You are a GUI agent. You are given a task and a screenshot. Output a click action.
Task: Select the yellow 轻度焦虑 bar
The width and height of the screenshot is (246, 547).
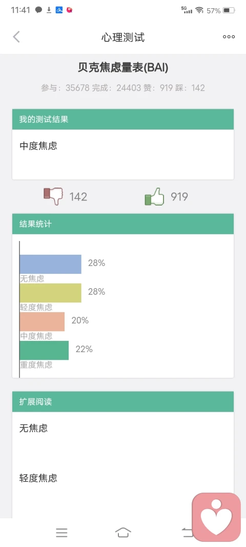51,293
